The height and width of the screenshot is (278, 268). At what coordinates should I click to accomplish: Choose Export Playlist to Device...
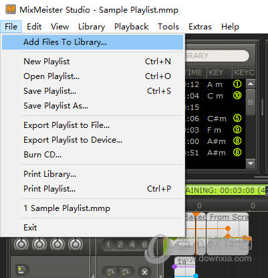[92, 140]
